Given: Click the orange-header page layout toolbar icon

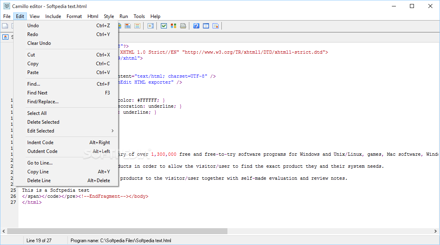Looking at the screenshot, I should [x=128, y=26].
